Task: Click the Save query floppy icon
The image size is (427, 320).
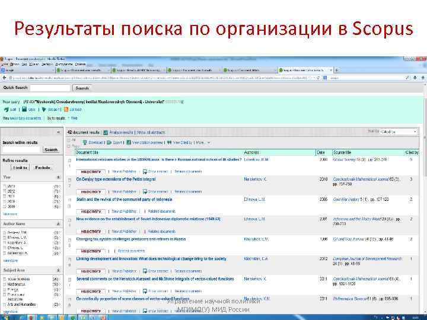Action: coord(24,109)
